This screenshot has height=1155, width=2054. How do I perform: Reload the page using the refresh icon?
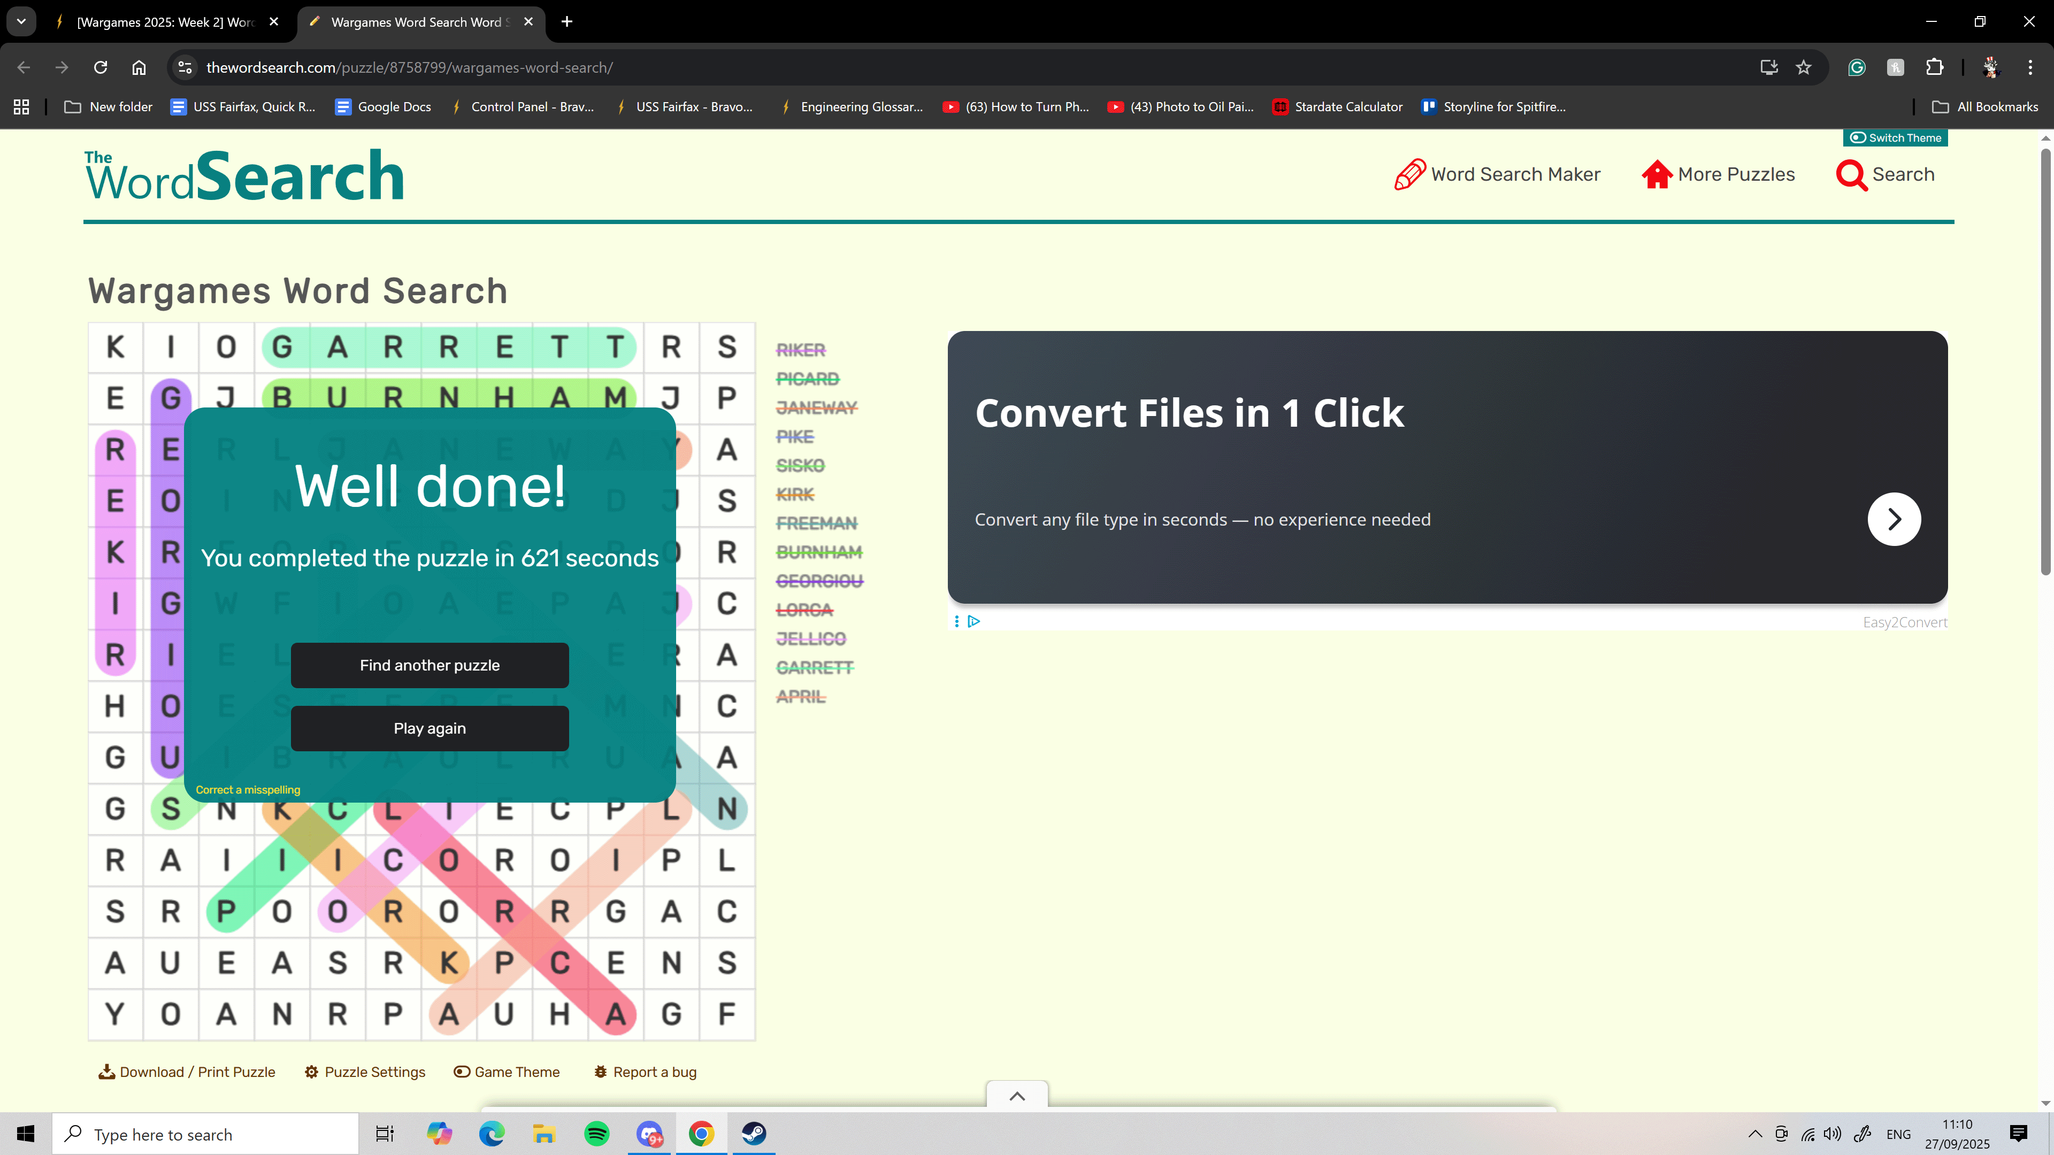(101, 68)
